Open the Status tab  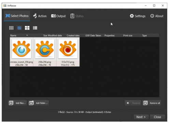77,16
